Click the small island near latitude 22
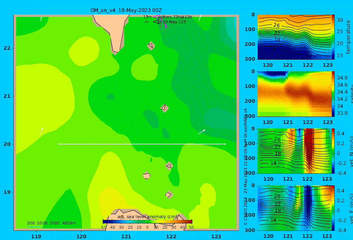The image size is (353, 240). pos(151,46)
